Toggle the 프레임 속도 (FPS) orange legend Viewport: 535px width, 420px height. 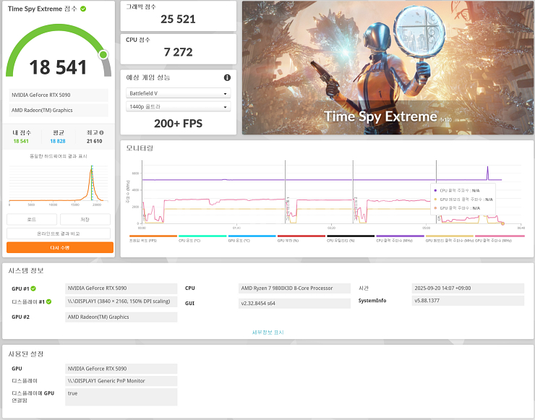[x=153, y=236]
